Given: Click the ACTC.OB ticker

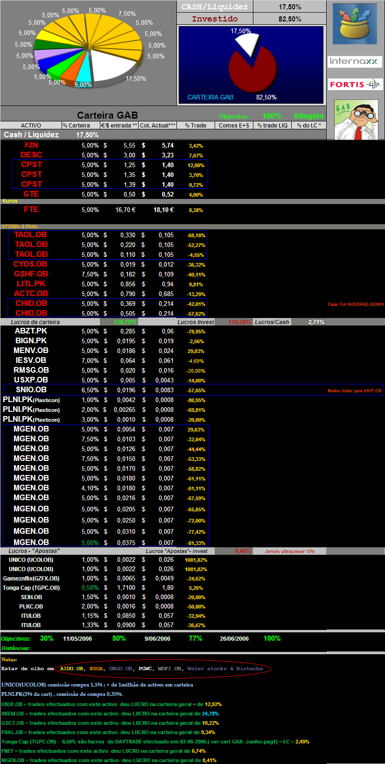Looking at the screenshot, I should (x=31, y=294).
